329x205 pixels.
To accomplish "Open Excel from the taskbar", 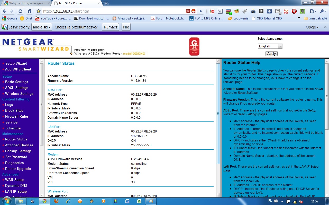I will click(139, 201).
